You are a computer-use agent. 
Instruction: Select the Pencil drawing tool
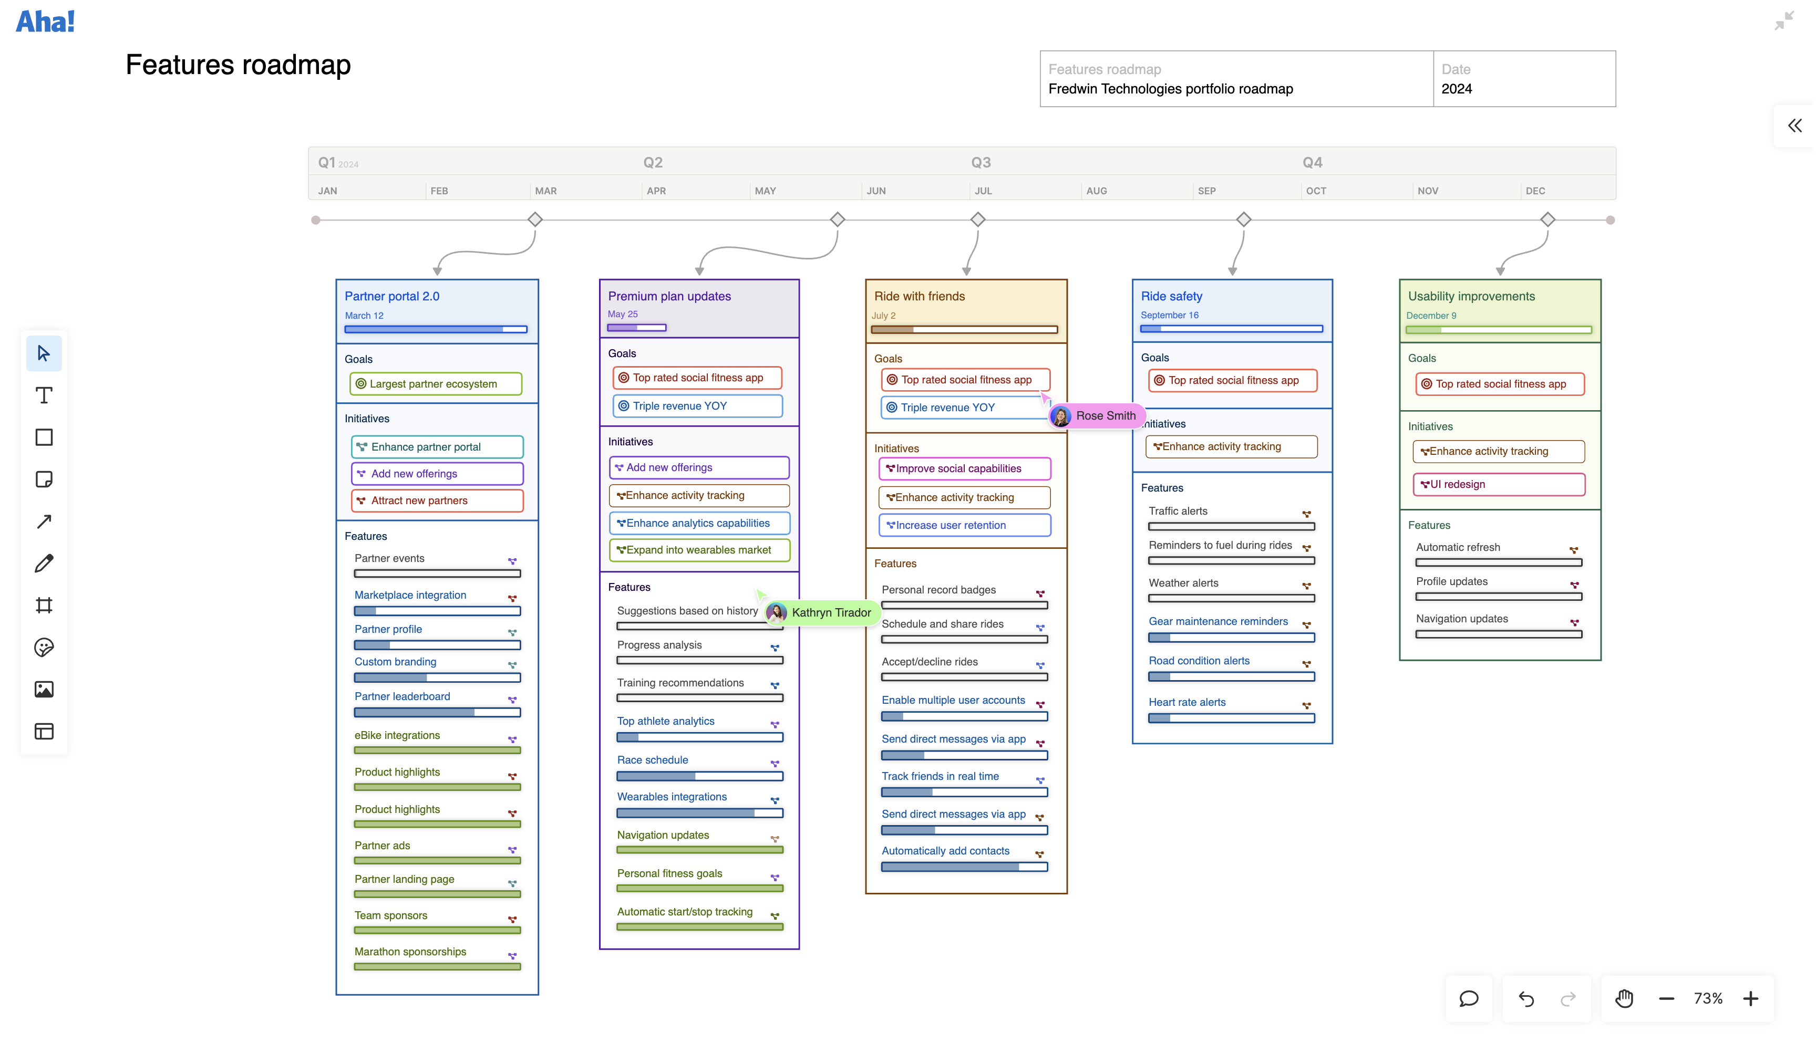tap(44, 564)
